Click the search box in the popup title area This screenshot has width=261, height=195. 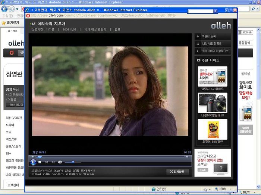tap(200, 11)
